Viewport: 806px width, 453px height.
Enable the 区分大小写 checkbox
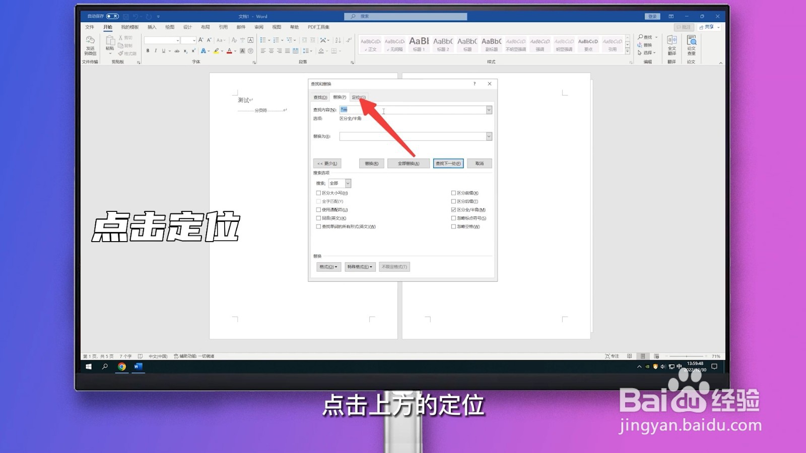[318, 192]
